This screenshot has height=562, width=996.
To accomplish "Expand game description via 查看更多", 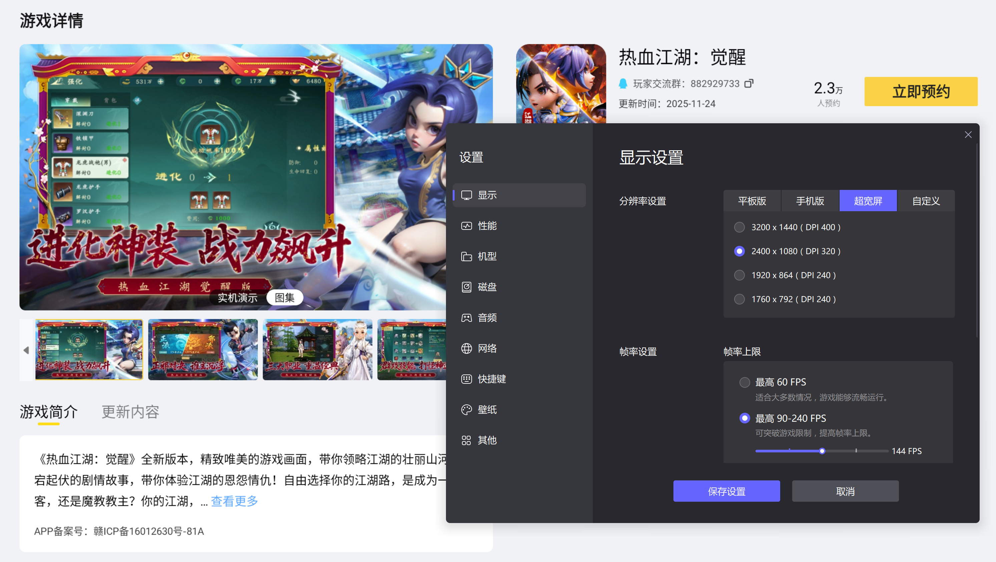I will 234,501.
